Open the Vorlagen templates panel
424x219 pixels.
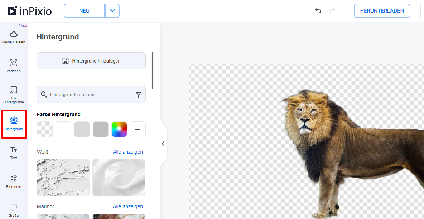point(14,66)
